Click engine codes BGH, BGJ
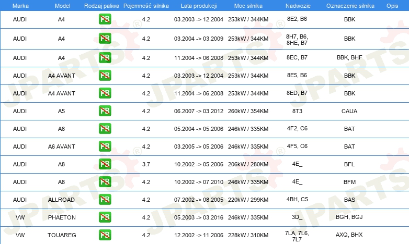Viewport: 409px width, 244px height. (349, 217)
